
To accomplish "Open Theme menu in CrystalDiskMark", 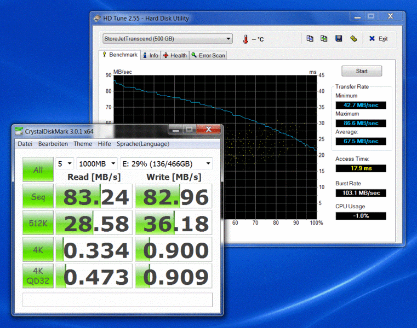I will tap(83, 144).
